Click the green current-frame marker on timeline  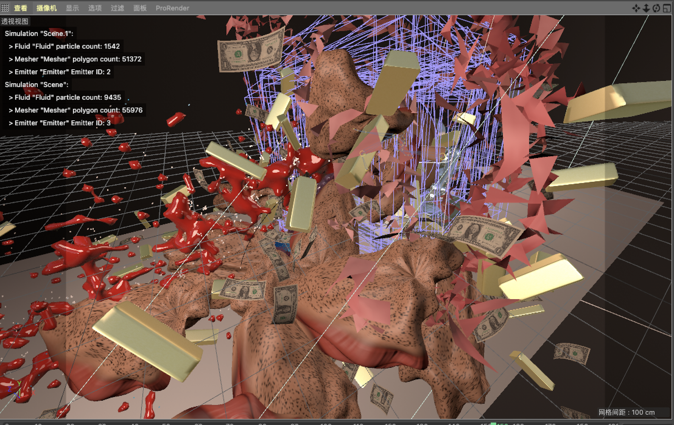tap(493, 424)
